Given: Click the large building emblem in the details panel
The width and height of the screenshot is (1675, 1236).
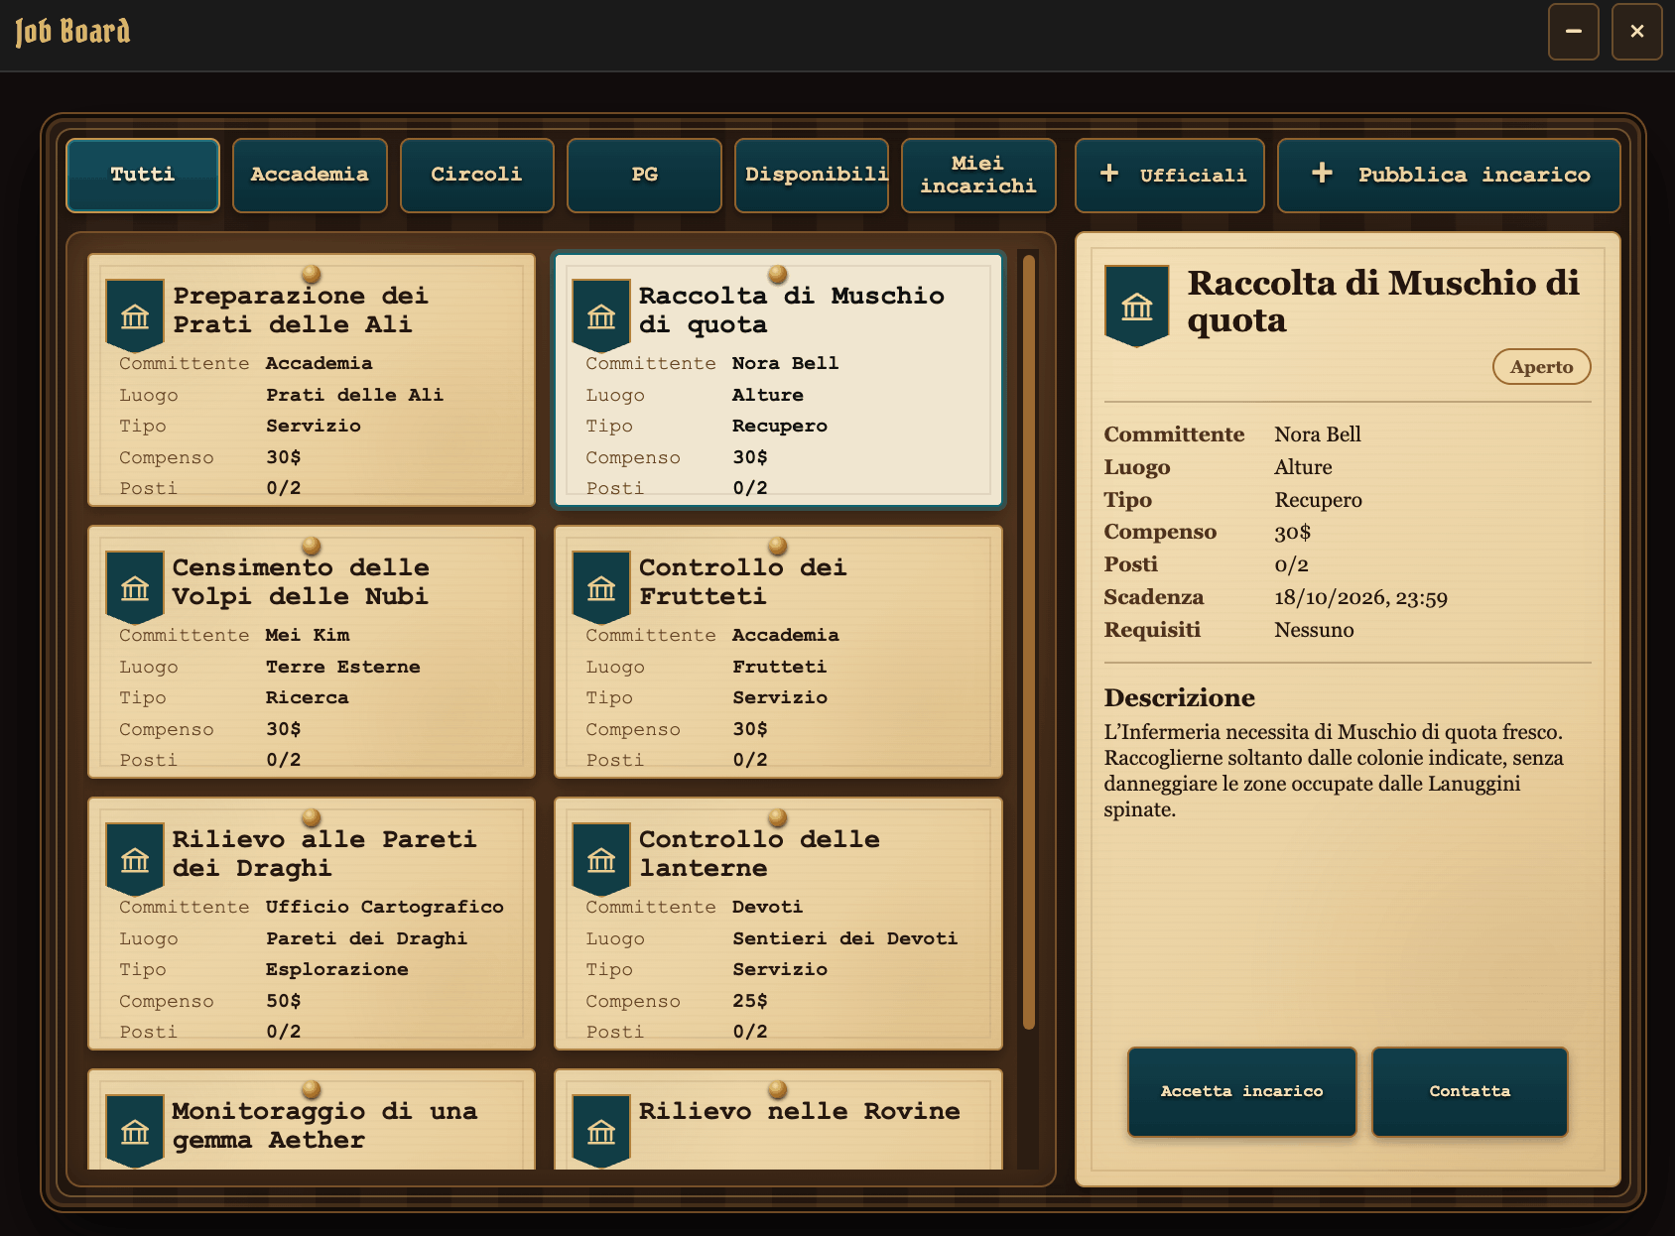Looking at the screenshot, I should tap(1137, 306).
